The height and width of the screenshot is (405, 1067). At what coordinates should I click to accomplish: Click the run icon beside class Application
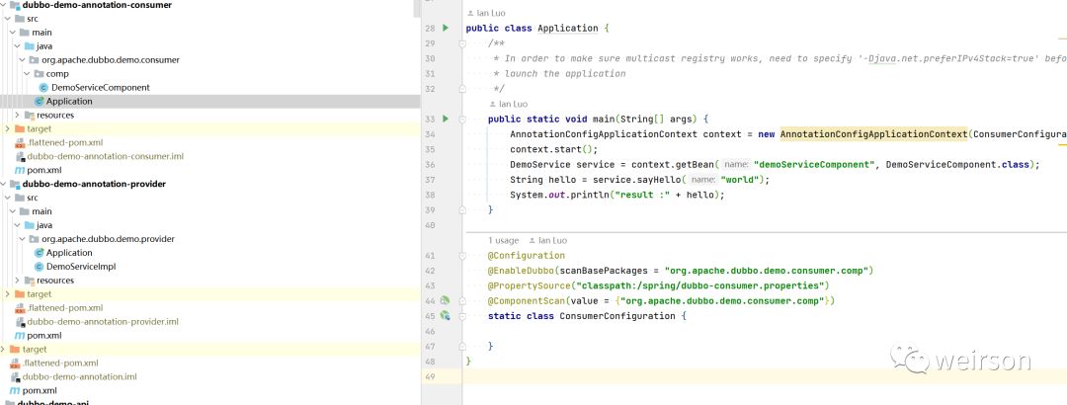(x=445, y=28)
